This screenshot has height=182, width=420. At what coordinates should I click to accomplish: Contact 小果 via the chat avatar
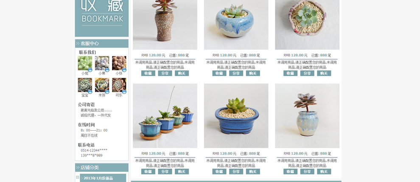point(102,63)
